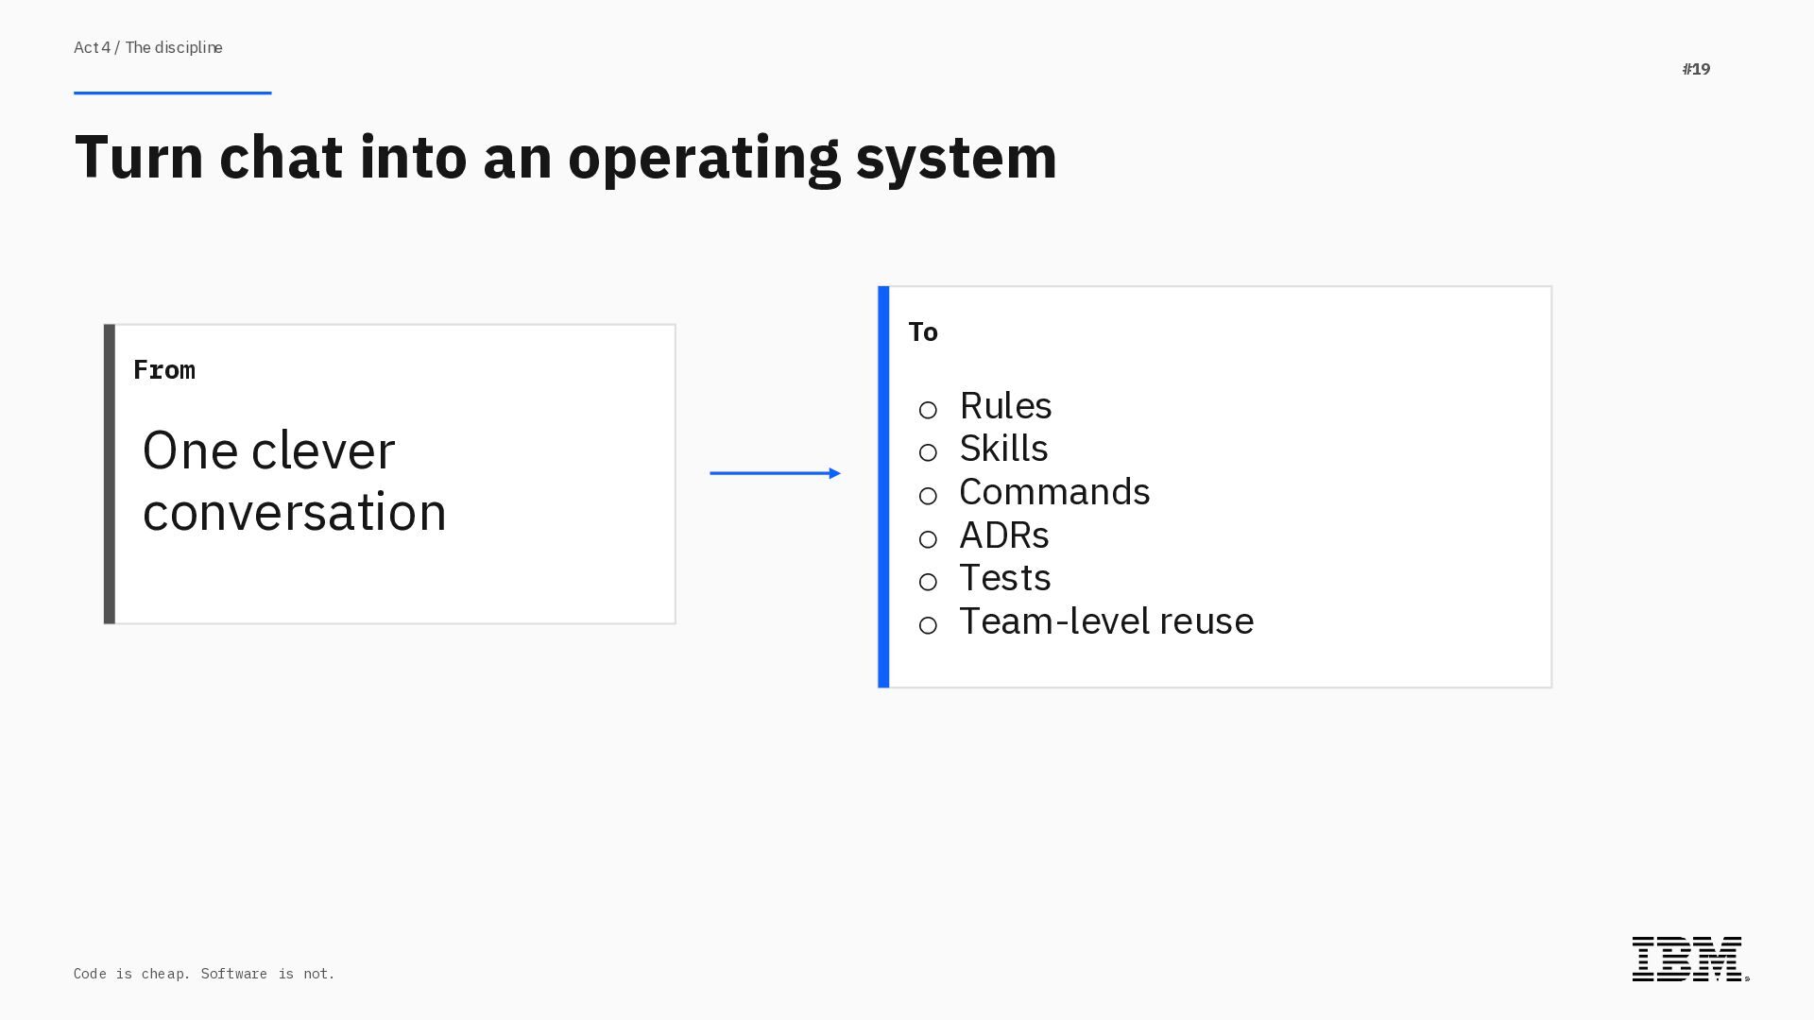The image size is (1814, 1020).
Task: Click the bullet circle beside Team-level reuse
Action: 928,626
